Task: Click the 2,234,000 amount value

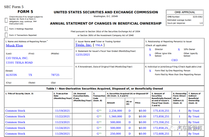Action: (115, 111)
